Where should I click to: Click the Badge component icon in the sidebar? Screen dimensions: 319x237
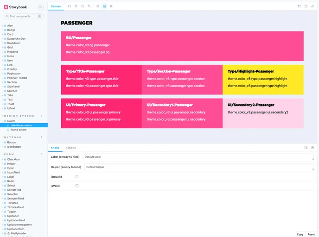5,30
